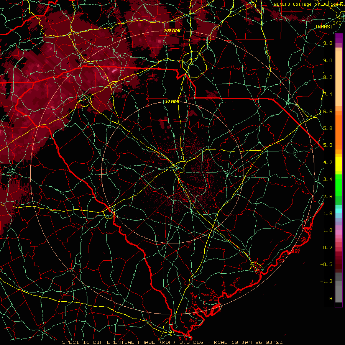Click the 100 NMI range ring label
Image resolution: width=345 pixels, height=345 pixels.
click(172, 30)
